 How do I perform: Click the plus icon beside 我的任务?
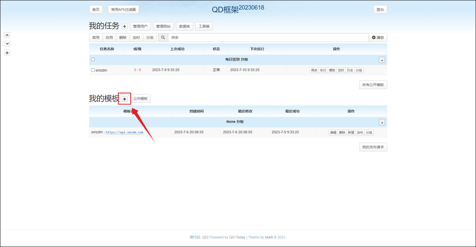[x=125, y=27]
